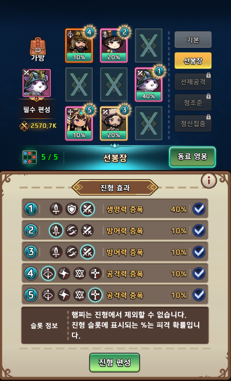Select the shield class icon in row 1

tap(72, 209)
